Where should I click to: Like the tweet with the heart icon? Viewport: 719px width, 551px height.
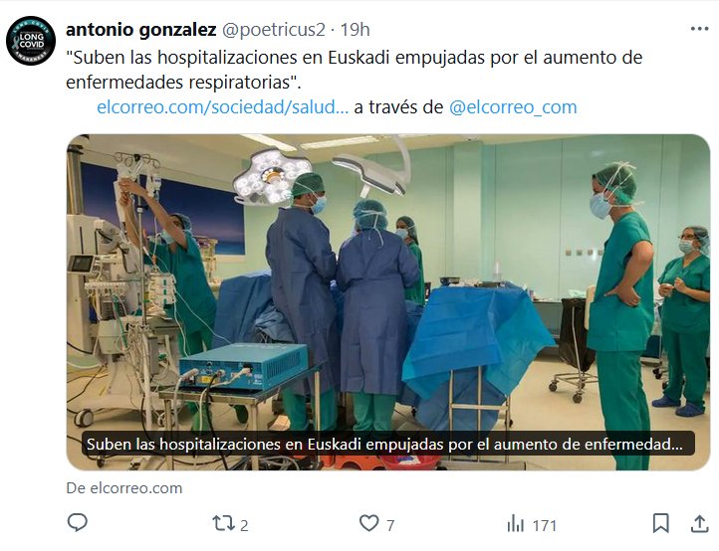[x=368, y=523]
